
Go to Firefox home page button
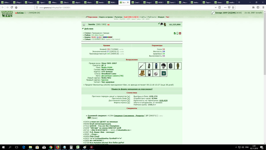click(x=16, y=7)
